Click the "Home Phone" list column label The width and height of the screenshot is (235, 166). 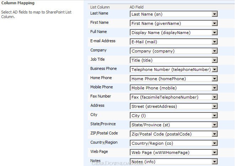tap(101, 78)
